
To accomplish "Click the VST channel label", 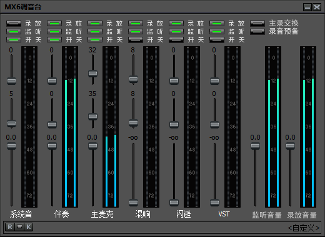I will coord(224,214).
